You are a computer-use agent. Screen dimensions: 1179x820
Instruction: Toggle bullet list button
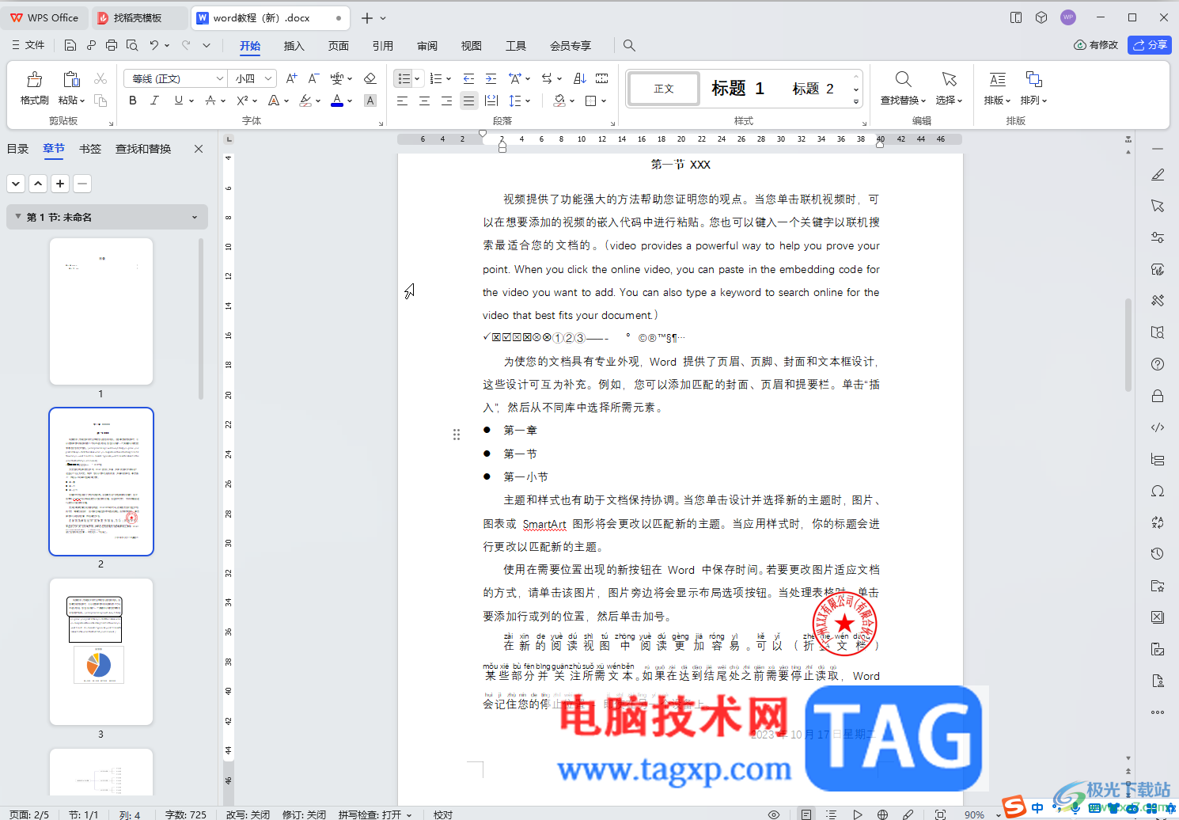point(404,78)
